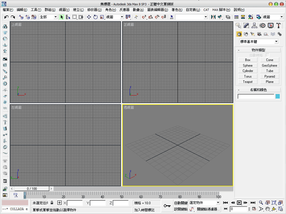Click the Torus primitive button

(x=248, y=76)
